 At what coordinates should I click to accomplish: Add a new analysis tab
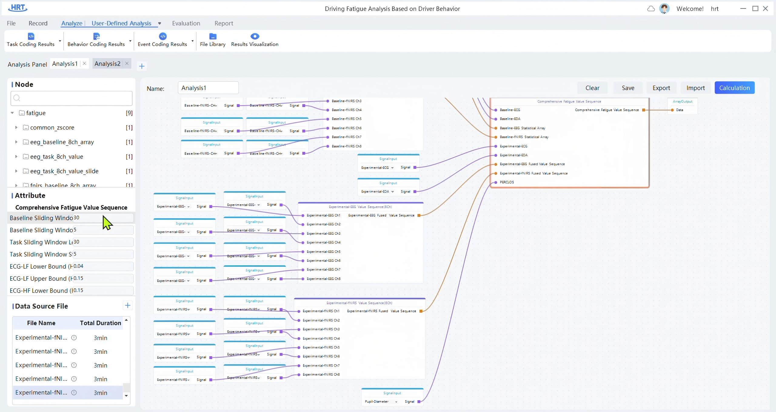(x=142, y=66)
